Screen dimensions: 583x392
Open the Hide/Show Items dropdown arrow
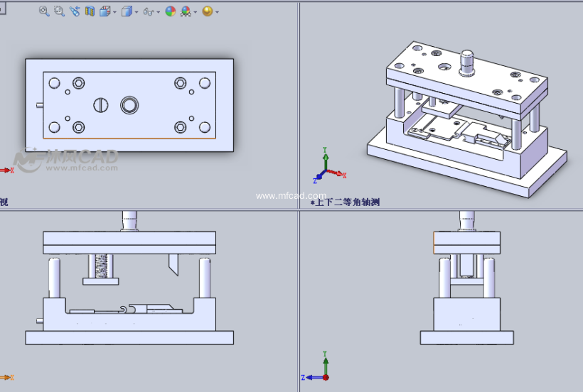click(158, 12)
